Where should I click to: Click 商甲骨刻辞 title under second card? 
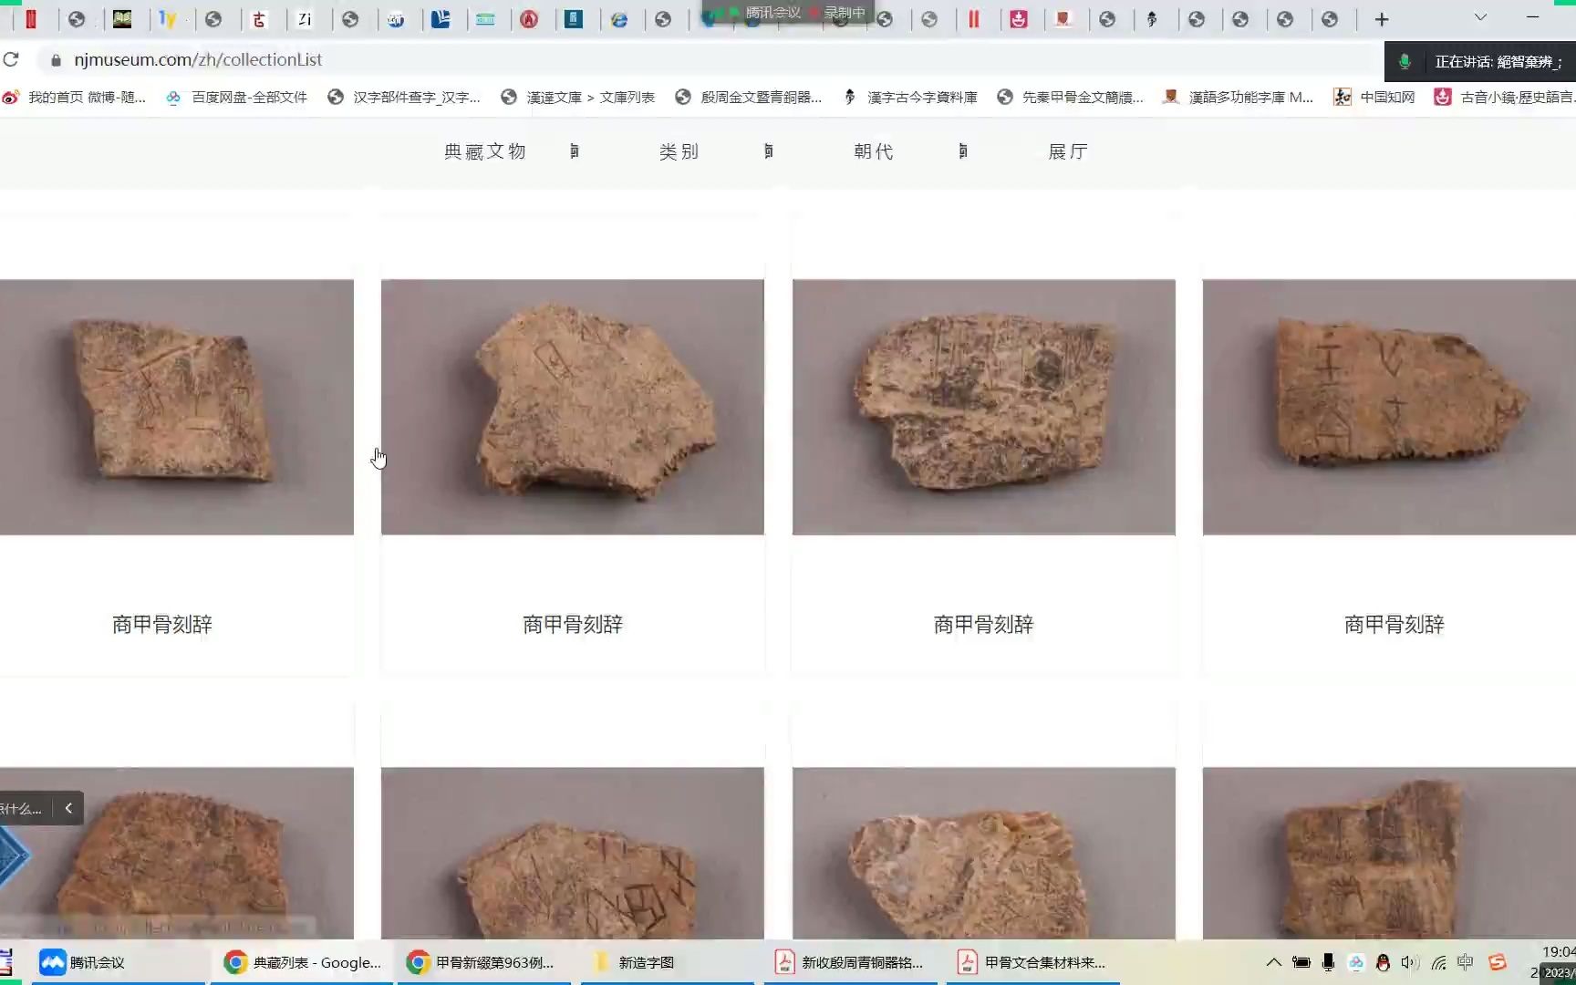(573, 625)
